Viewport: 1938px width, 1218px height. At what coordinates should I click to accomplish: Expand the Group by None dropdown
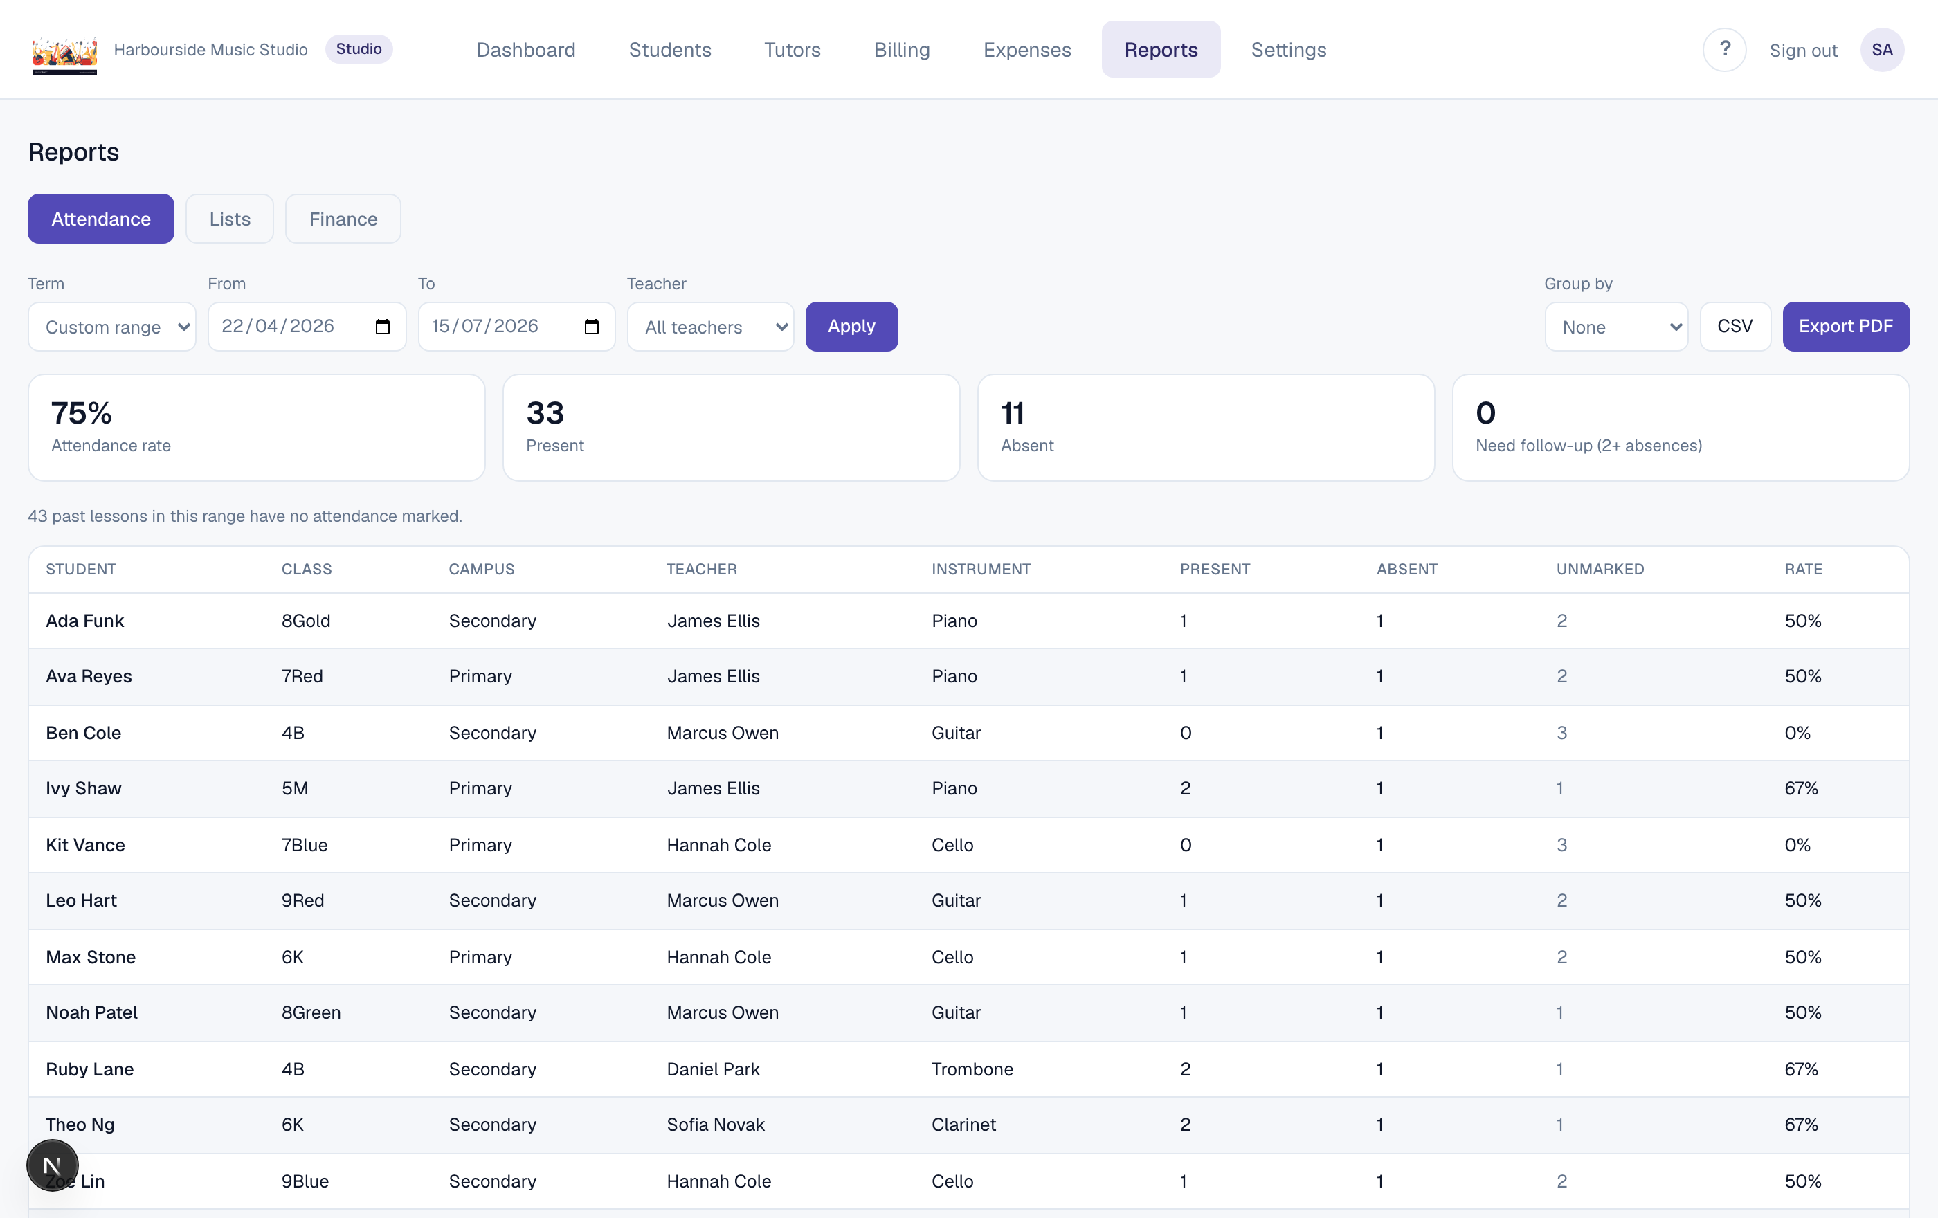pyautogui.click(x=1616, y=327)
